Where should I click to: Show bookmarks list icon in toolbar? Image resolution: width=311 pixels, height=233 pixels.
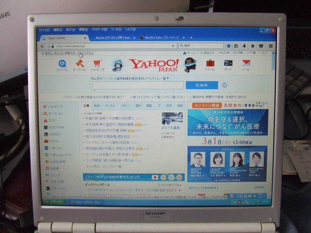point(236,46)
